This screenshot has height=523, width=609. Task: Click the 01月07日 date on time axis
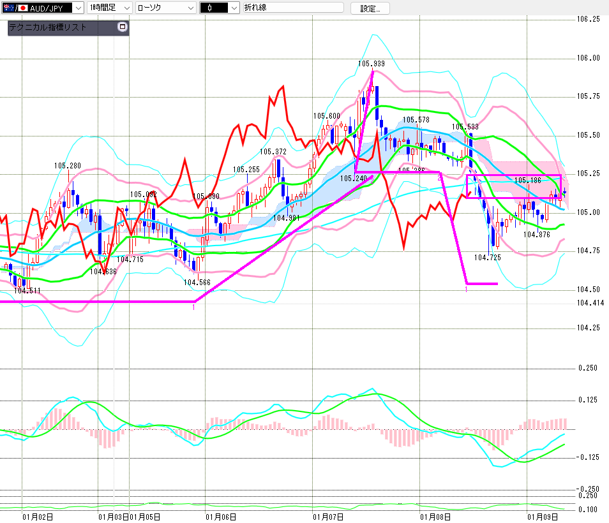click(x=328, y=516)
